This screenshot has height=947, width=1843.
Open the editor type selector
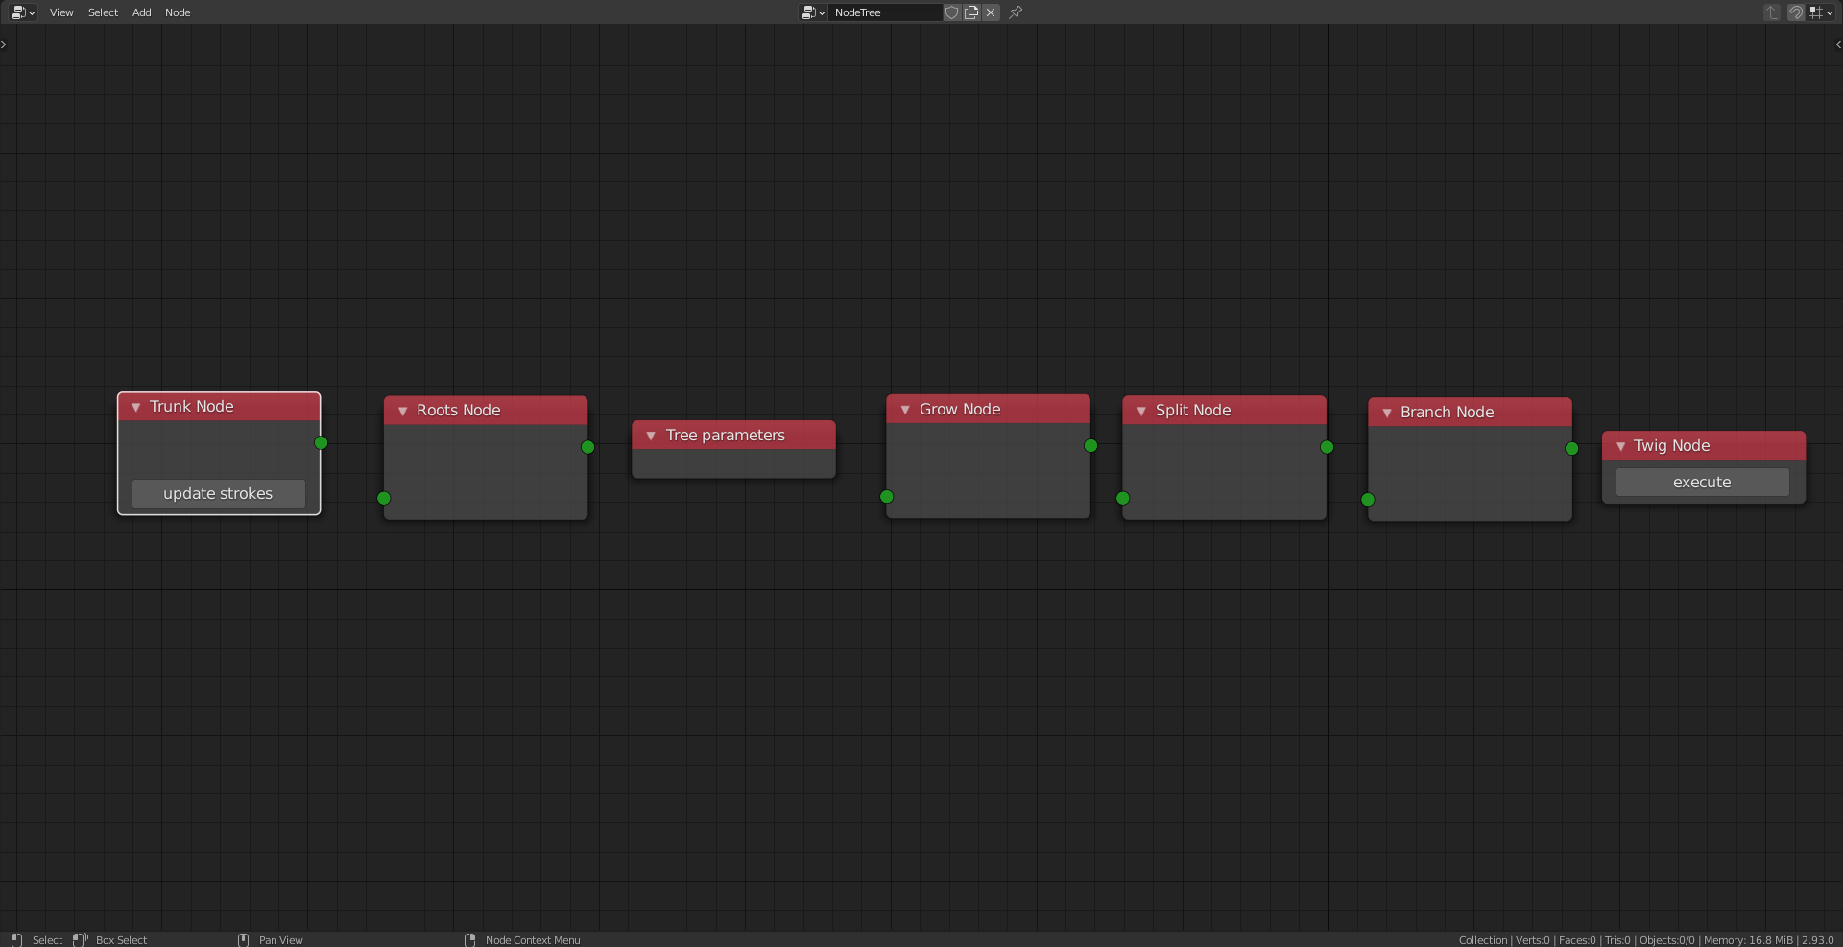pyautogui.click(x=21, y=12)
